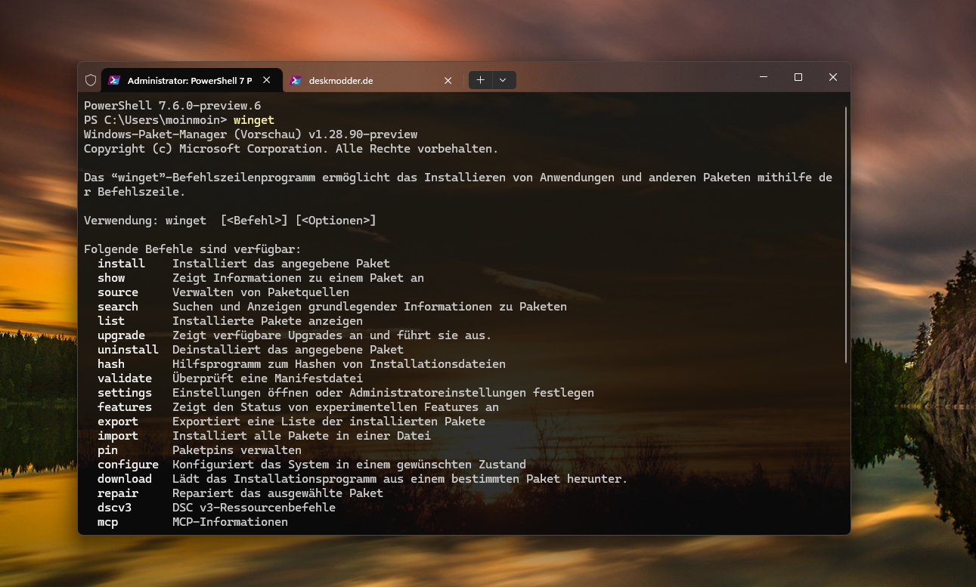Click the administrator shield icon in title bar
This screenshot has height=587, width=976.
[91, 80]
